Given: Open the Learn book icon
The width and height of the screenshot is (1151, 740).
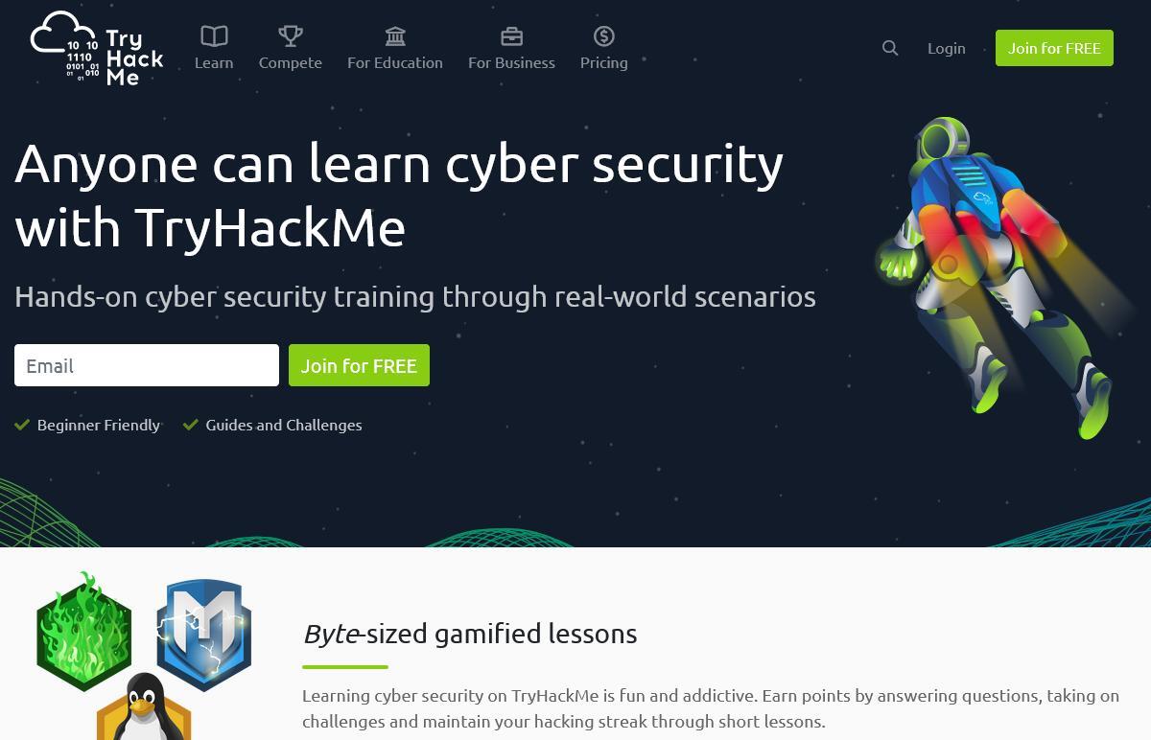Looking at the screenshot, I should pyautogui.click(x=214, y=36).
